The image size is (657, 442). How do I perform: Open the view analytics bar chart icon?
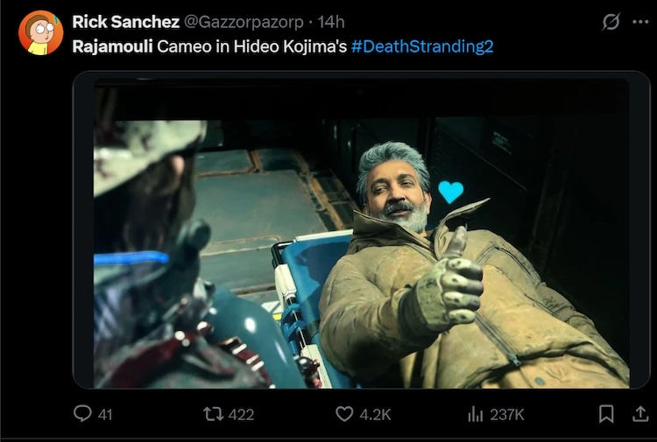click(477, 413)
